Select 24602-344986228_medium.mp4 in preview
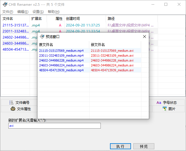This screenshot has width=186, height=151. pyautogui.click(x=61, y=60)
